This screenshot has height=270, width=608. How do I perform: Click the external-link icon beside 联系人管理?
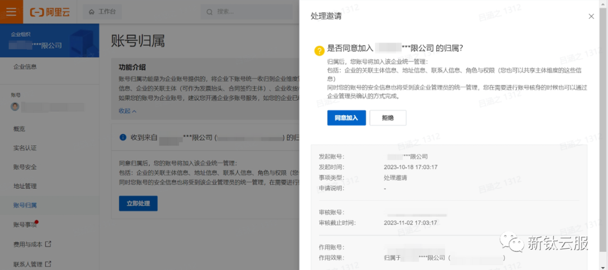tap(48, 264)
